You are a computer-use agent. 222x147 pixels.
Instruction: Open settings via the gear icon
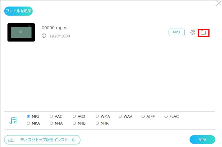click(193, 33)
